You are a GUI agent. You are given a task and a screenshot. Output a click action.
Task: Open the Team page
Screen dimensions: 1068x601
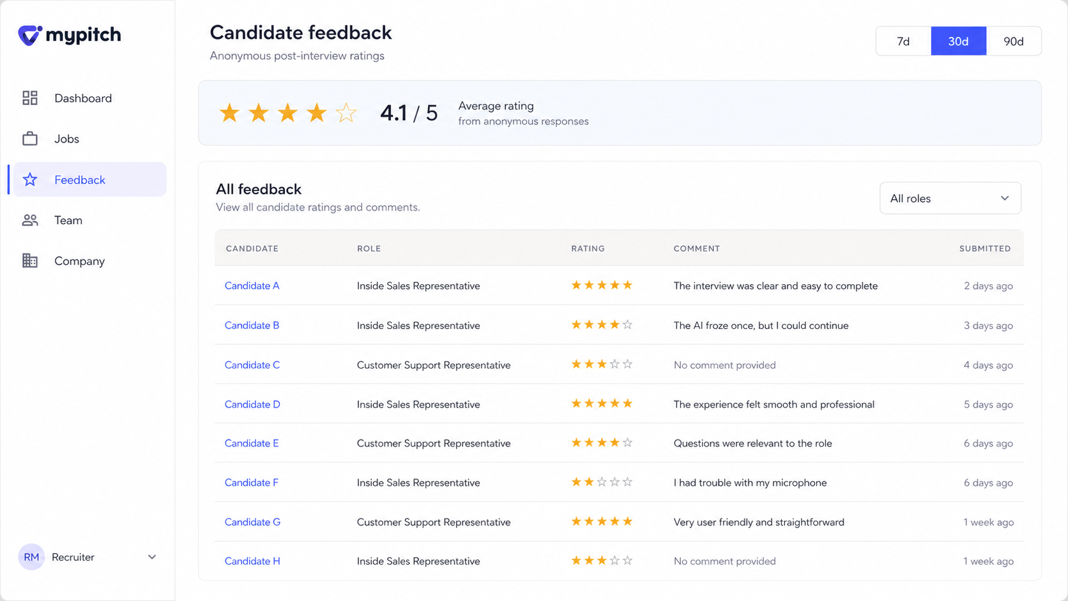[x=90, y=220]
